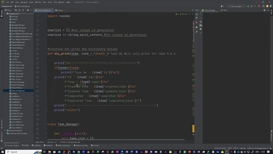Open run configuration wrench in Run panel
273x154 pixels.
(197, 18)
